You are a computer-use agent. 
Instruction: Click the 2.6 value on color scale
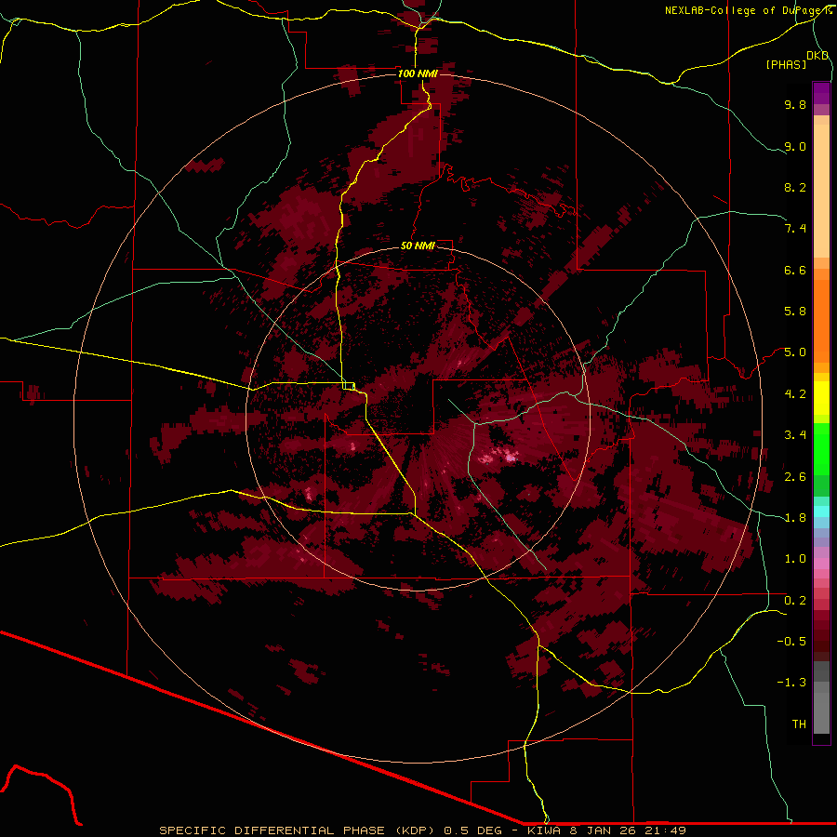pos(795,477)
